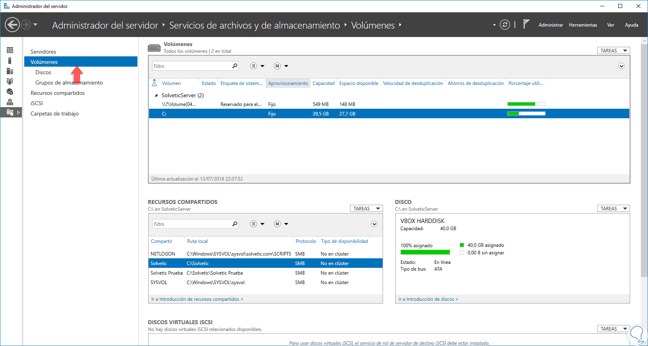Open dropdown arrow next to volumes list options
Viewport: 648px width, 346px height.
pos(262,66)
